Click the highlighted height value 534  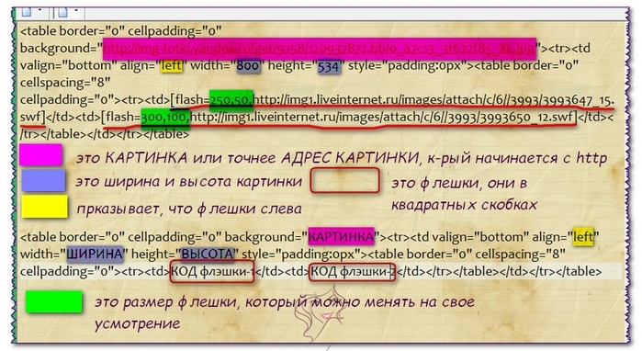point(329,65)
